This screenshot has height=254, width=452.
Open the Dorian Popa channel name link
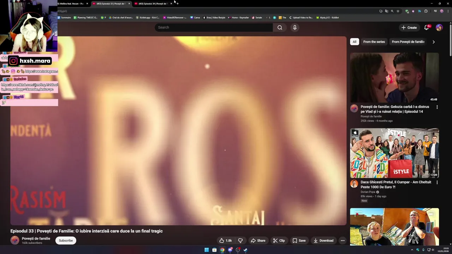(x=368, y=192)
